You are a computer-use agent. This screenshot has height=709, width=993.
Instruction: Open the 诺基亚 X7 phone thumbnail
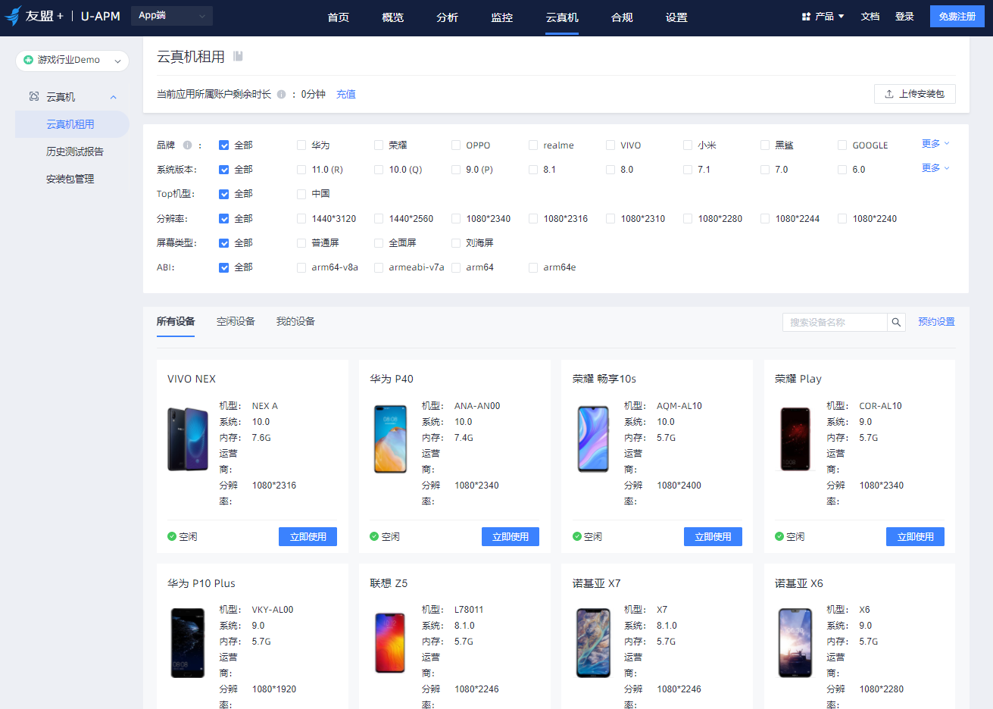click(593, 643)
